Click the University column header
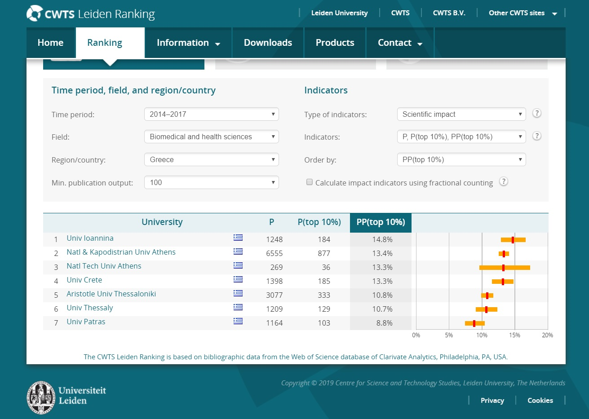Viewport: 589px width, 419px height. (x=162, y=222)
